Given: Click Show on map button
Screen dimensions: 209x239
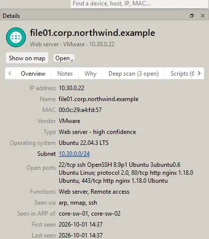Looking at the screenshot, I should tap(27, 58).
